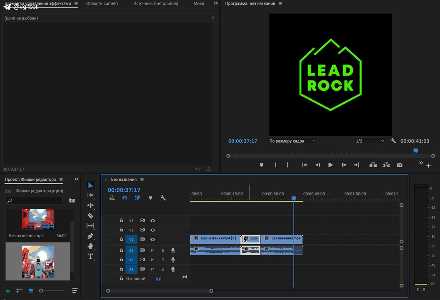Select the Slip tool
440x300 pixels.
90,226
